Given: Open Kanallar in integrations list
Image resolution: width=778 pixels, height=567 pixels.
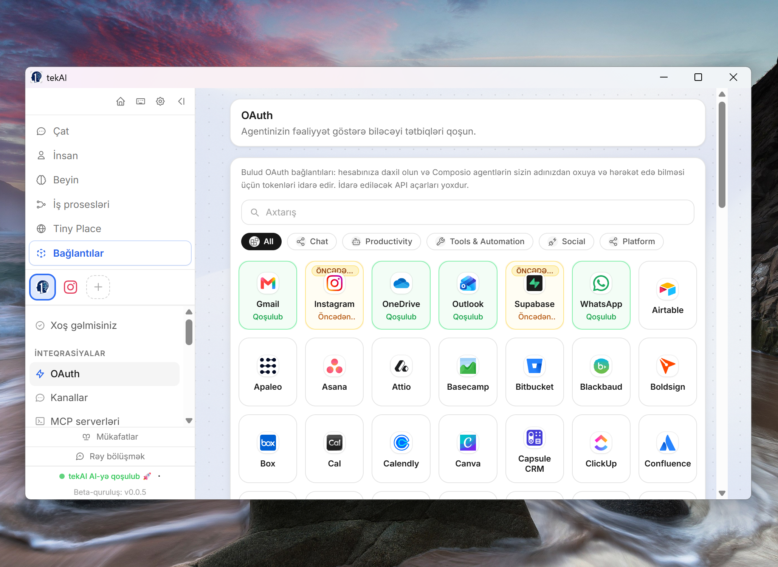Looking at the screenshot, I should tap(104, 398).
